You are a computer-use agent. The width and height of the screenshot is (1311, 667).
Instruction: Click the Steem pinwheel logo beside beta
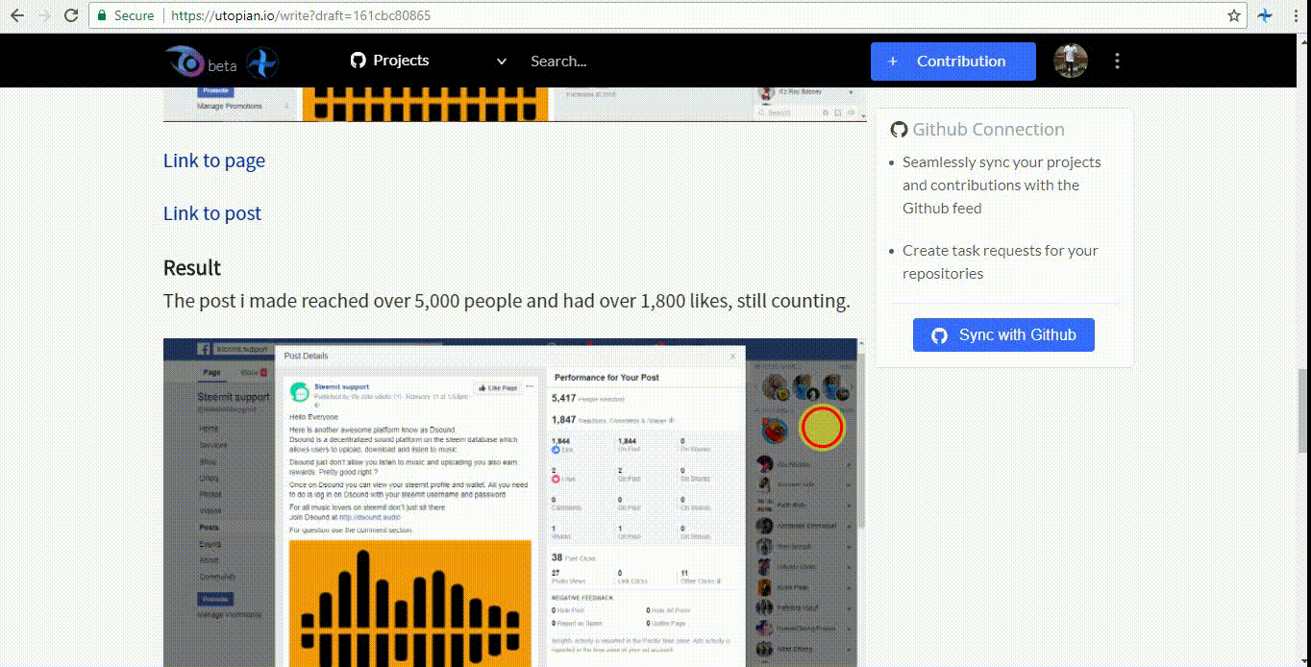[x=261, y=63]
